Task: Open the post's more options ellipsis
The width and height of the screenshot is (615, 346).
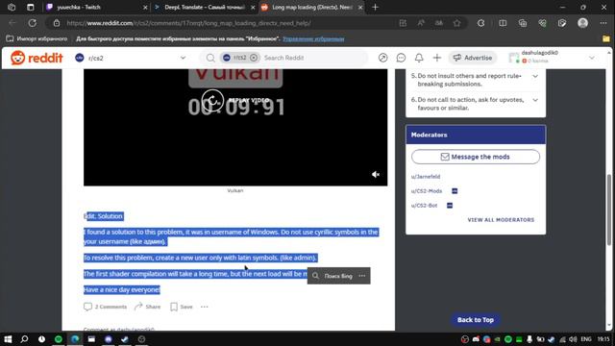Action: pyautogui.click(x=205, y=307)
